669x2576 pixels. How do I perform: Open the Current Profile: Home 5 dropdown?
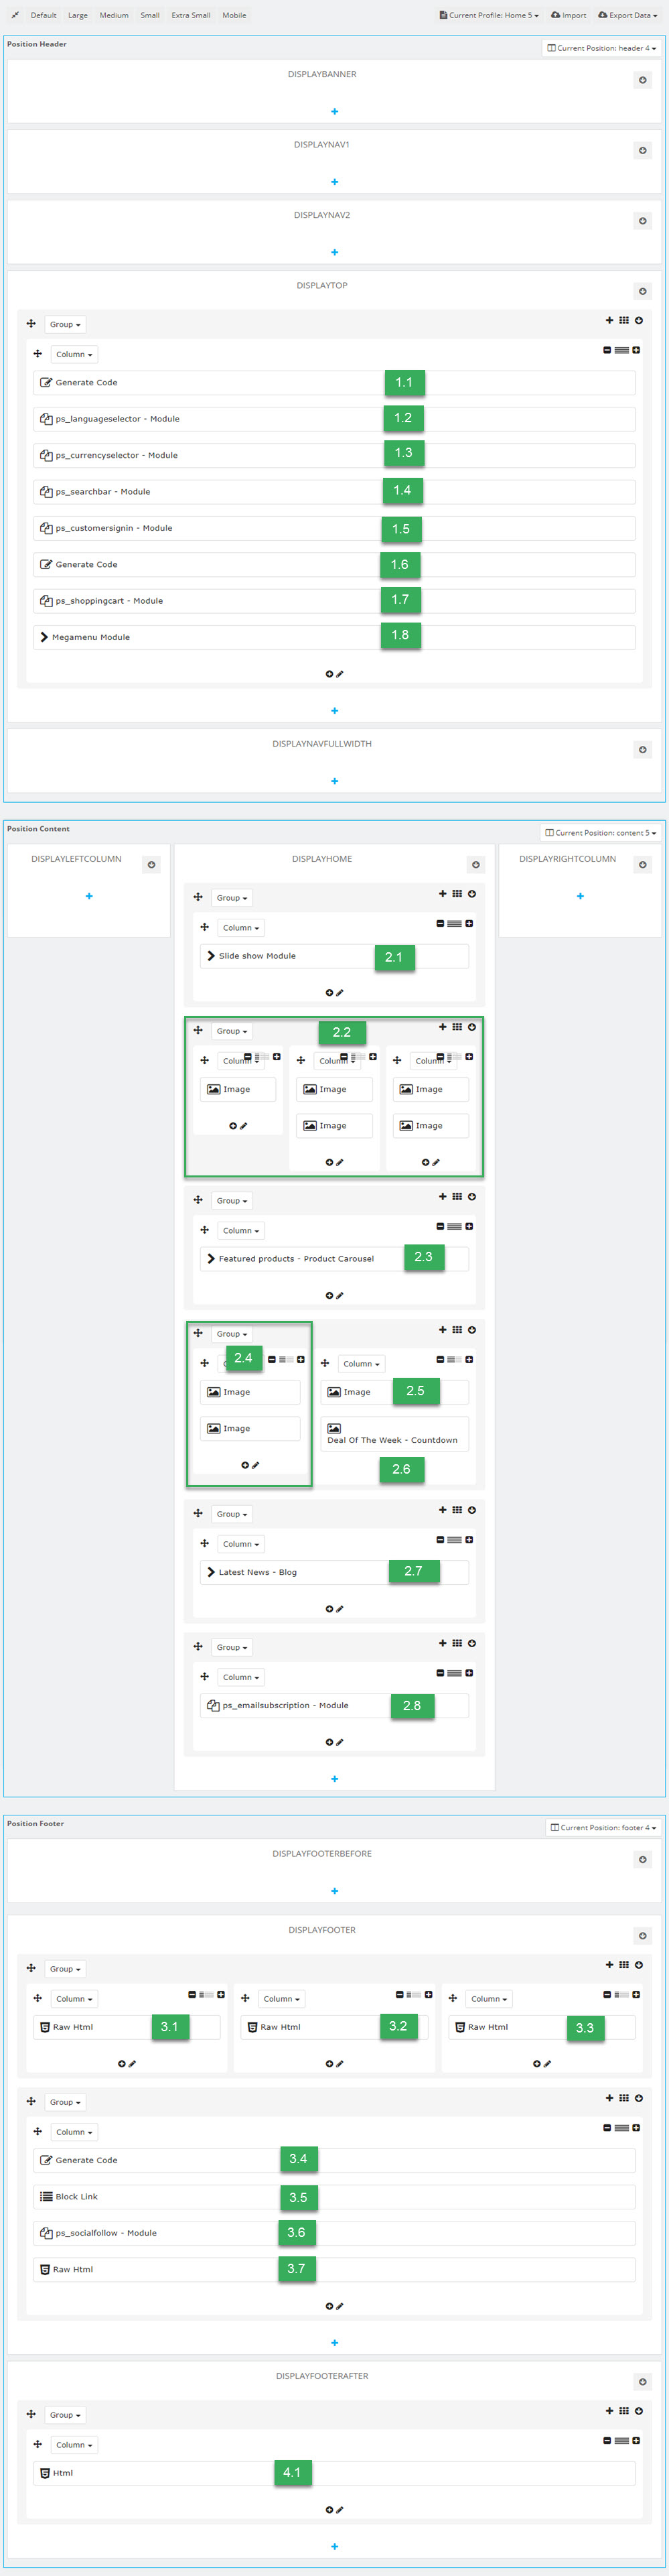click(x=489, y=15)
